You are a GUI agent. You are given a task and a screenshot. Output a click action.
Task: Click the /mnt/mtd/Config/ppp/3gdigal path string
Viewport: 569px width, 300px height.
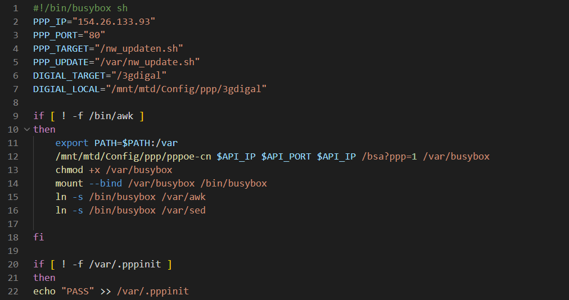coord(186,89)
